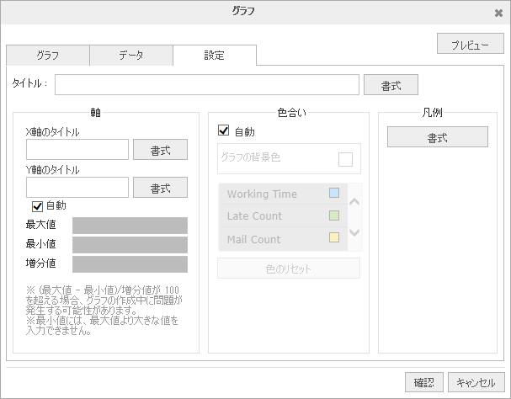Toggle the 自動 checkbox in the 色合い section
The height and width of the screenshot is (399, 511).
point(224,131)
